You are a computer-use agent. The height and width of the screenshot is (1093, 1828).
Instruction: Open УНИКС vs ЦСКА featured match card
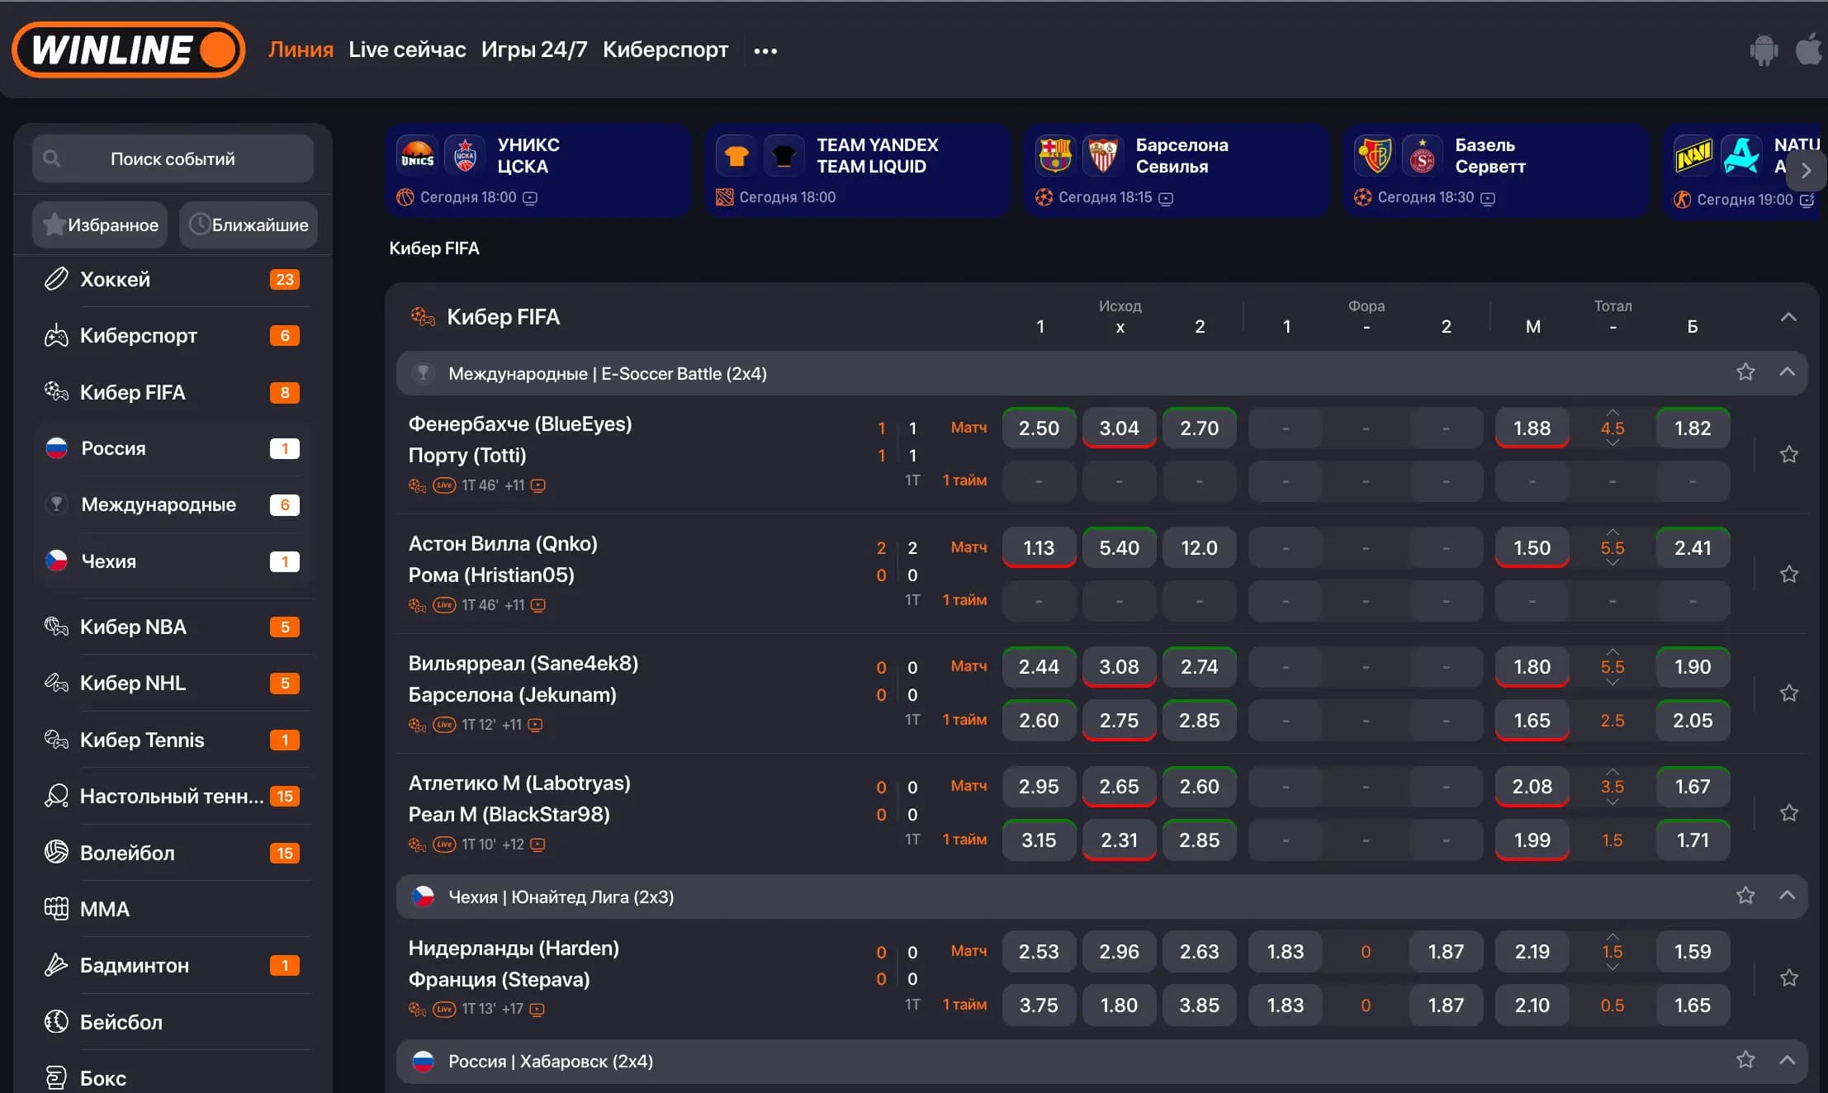pyautogui.click(x=538, y=171)
